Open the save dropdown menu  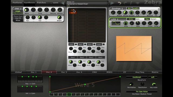pos(54,3)
